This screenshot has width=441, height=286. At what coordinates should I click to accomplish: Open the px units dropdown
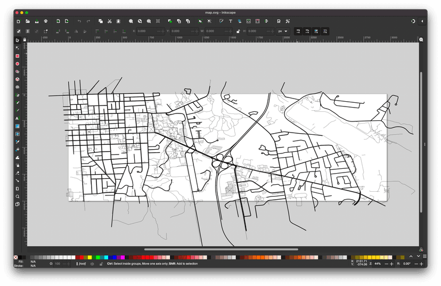[x=282, y=31]
